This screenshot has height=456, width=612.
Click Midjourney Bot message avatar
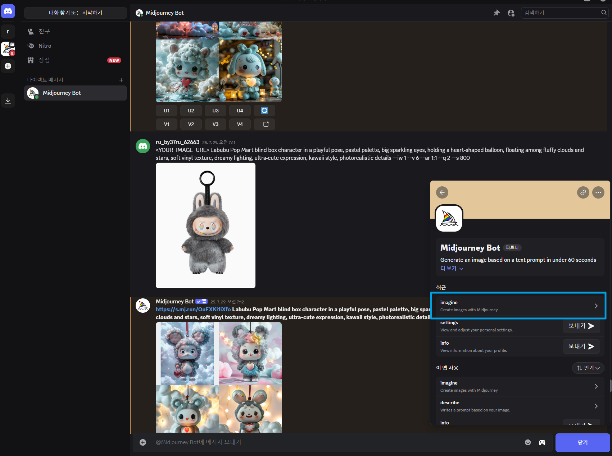[x=143, y=306]
